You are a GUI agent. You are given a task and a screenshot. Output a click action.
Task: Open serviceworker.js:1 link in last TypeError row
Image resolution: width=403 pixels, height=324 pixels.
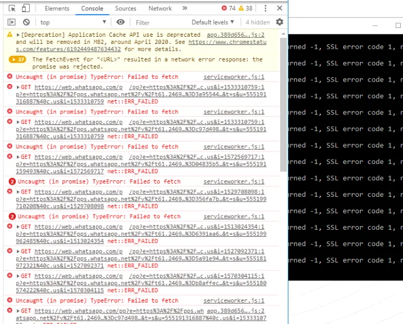pos(234,300)
